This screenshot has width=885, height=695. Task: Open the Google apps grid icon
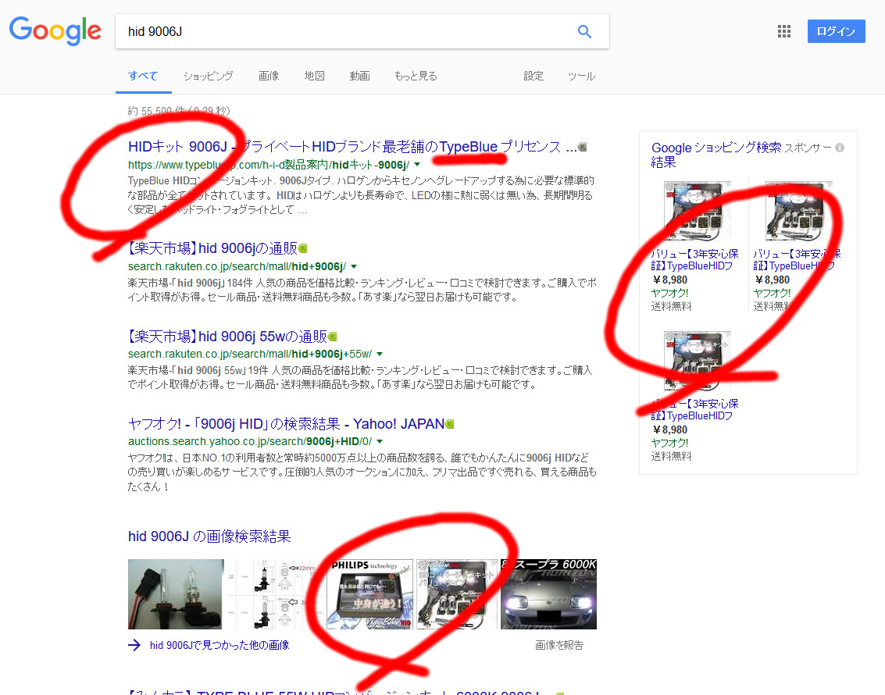pos(784,31)
